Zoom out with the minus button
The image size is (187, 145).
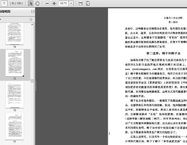coord(47,3)
